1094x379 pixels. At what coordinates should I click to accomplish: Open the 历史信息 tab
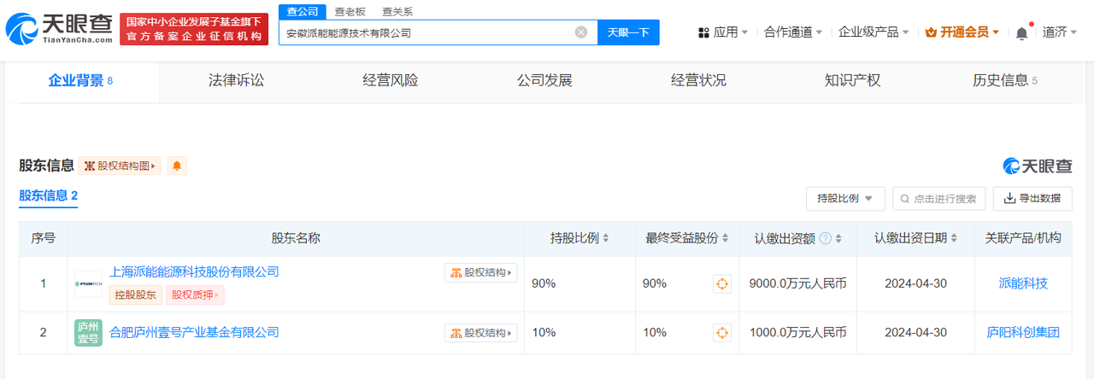[1005, 81]
